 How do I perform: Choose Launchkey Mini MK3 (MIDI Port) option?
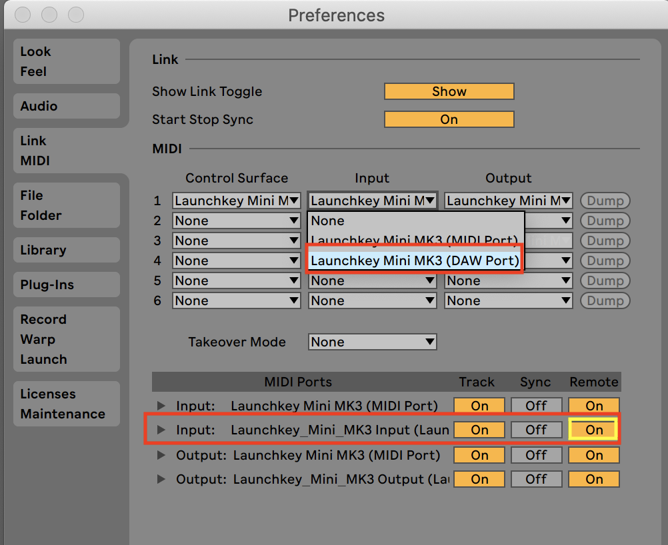click(415, 241)
